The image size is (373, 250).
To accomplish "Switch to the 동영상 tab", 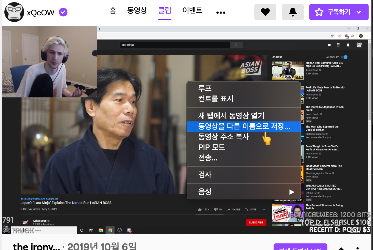I will [137, 10].
